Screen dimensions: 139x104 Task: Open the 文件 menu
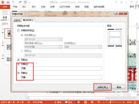pos(5,7)
